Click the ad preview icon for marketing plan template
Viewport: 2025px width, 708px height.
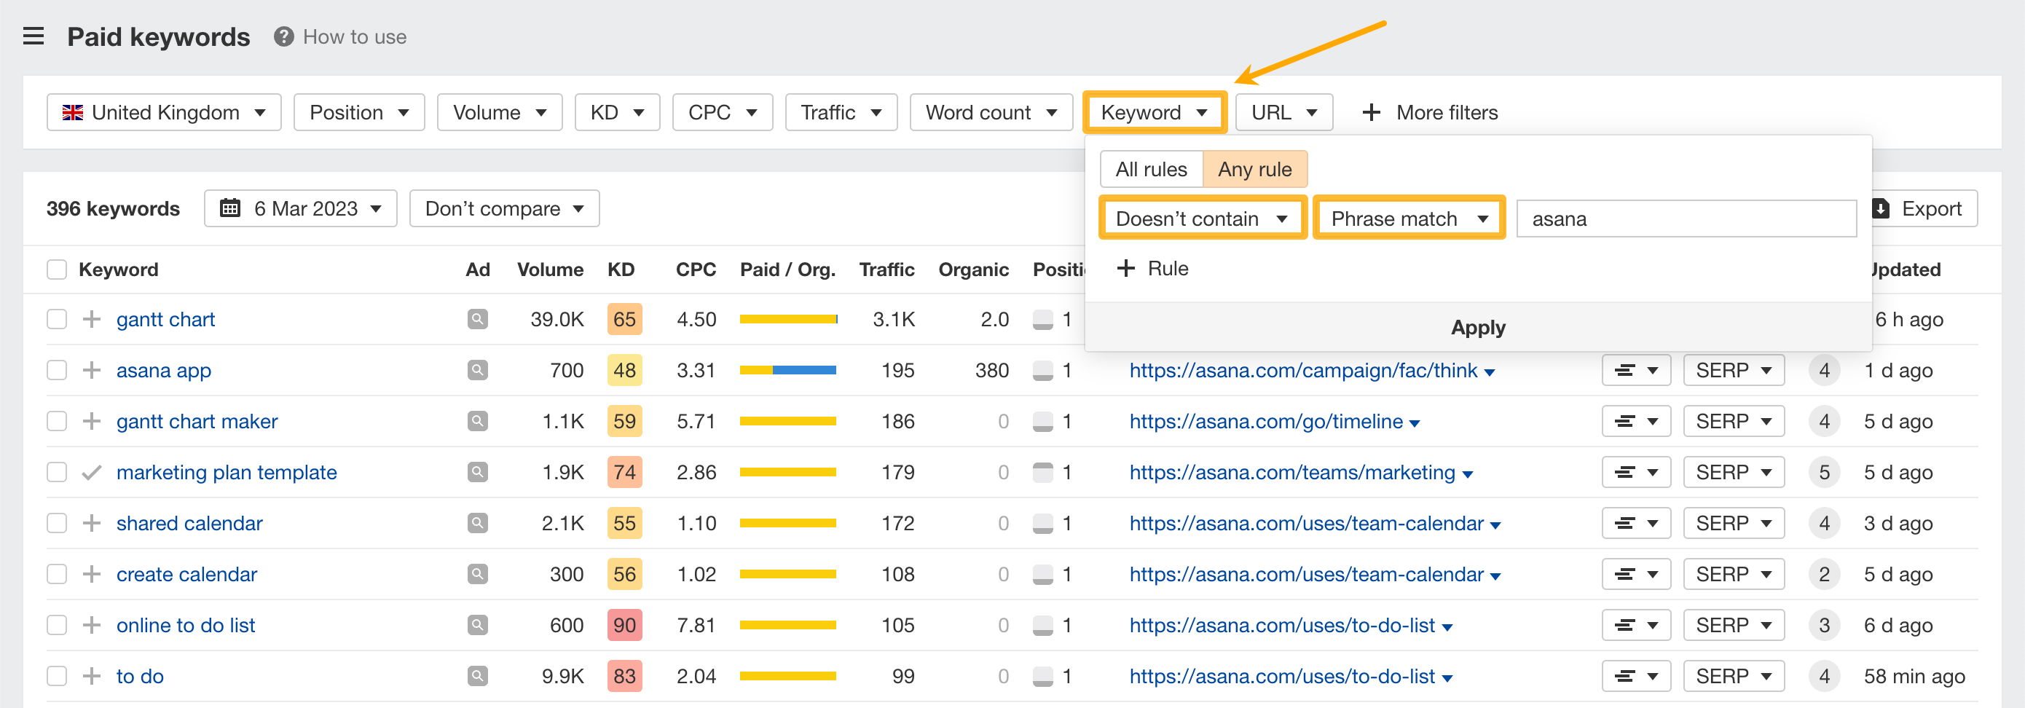coord(477,472)
